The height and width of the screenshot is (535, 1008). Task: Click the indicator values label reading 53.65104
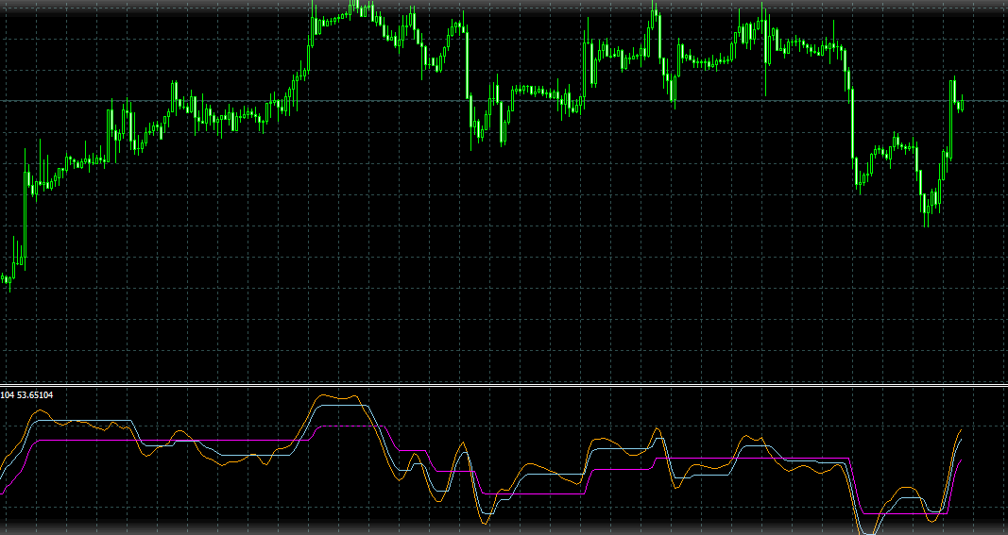[26, 394]
